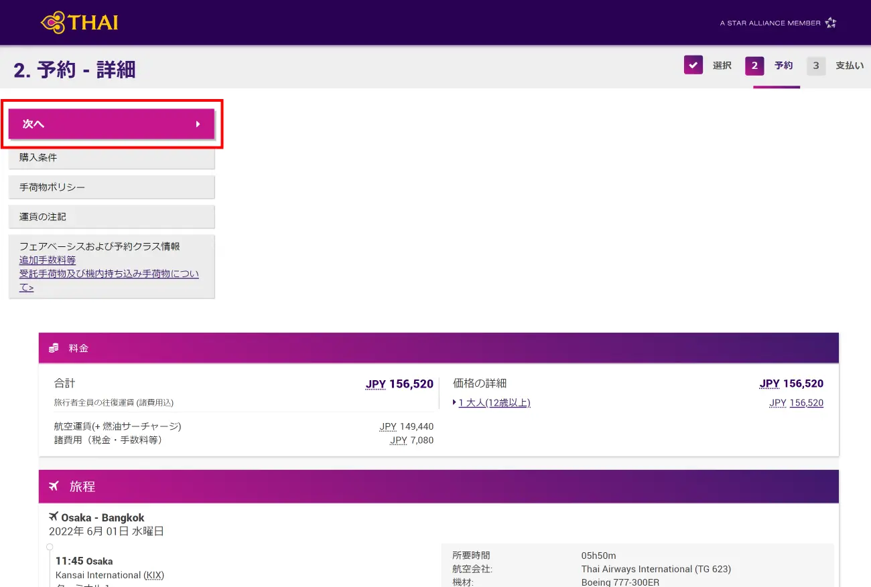The height and width of the screenshot is (587, 871).
Task: Click the date 2022年 6月 01日 水曜日
Action: 107,531
